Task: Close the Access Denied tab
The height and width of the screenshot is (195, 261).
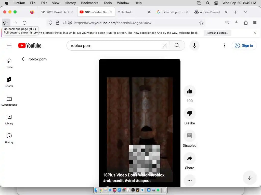Action: 226,12
